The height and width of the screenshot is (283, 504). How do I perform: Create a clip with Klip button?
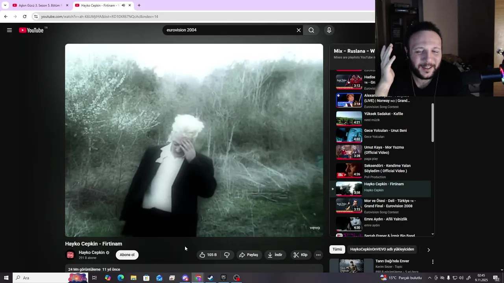(x=300, y=255)
